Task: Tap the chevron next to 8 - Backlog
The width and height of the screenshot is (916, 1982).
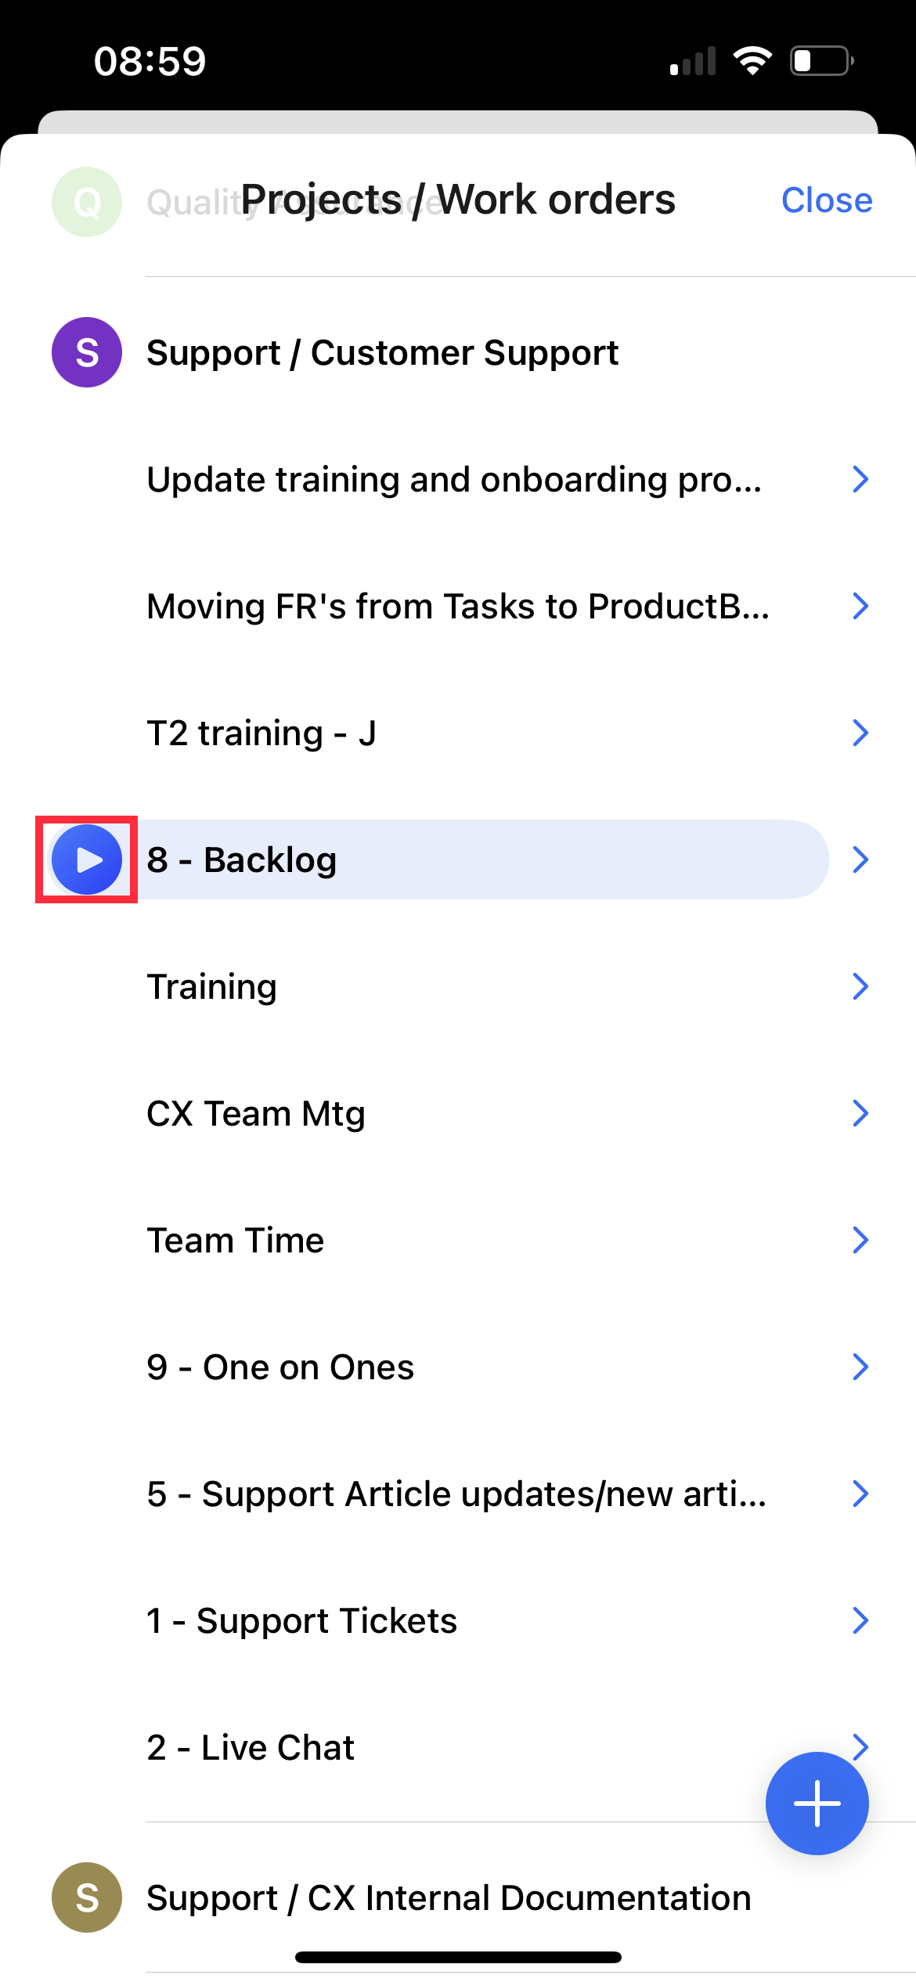Action: (860, 859)
